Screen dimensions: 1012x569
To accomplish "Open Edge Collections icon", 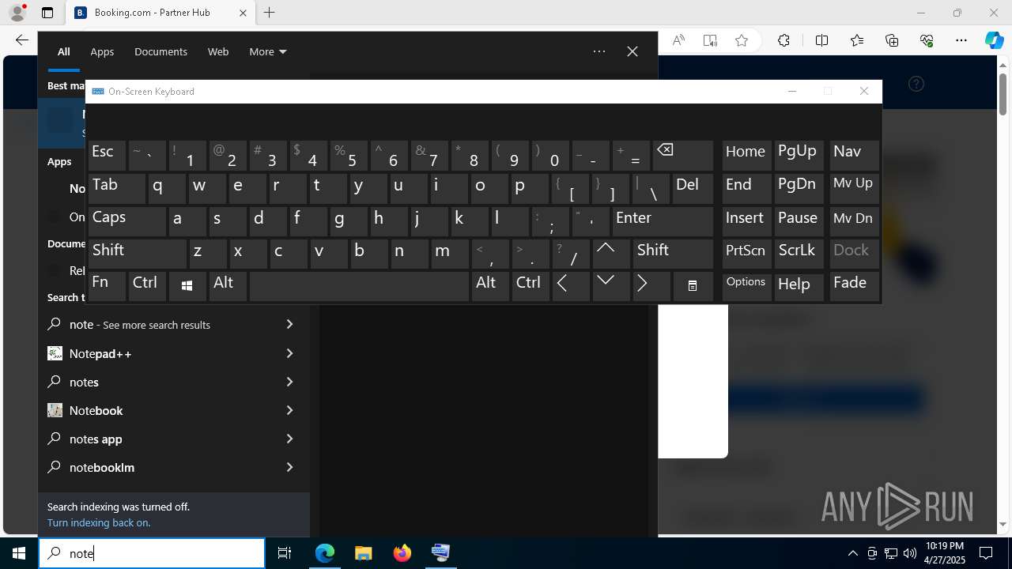I will (892, 40).
